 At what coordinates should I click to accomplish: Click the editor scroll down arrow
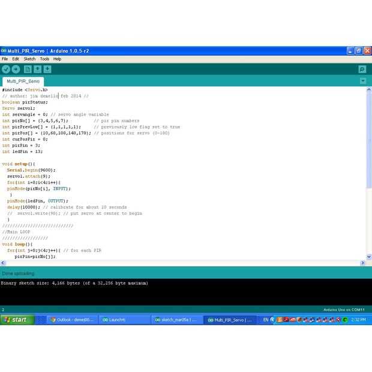coord(369,257)
